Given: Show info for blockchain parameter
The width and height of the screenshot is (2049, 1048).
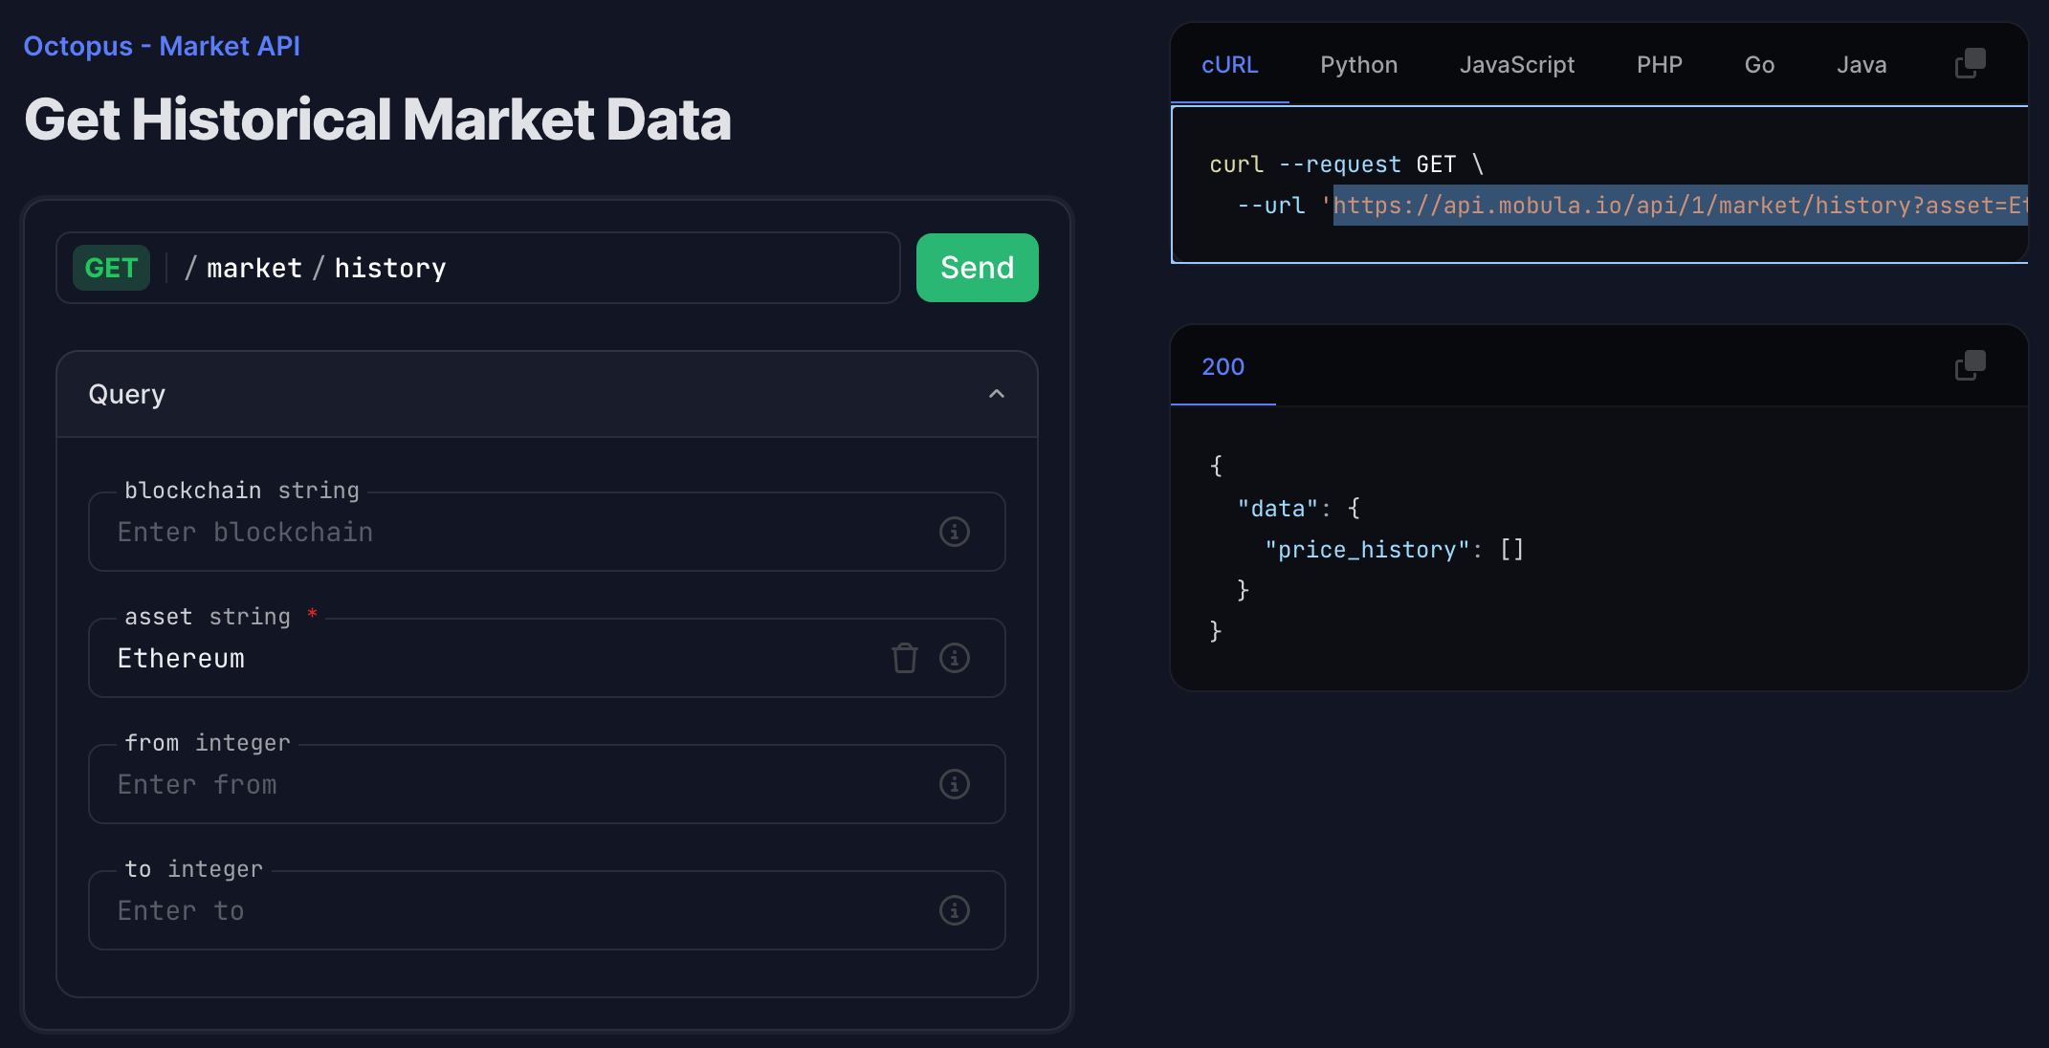Looking at the screenshot, I should pyautogui.click(x=954, y=532).
